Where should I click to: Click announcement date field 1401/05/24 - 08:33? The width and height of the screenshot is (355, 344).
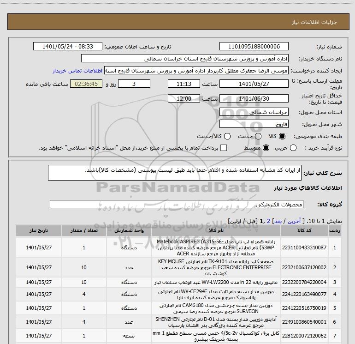click(x=68, y=47)
